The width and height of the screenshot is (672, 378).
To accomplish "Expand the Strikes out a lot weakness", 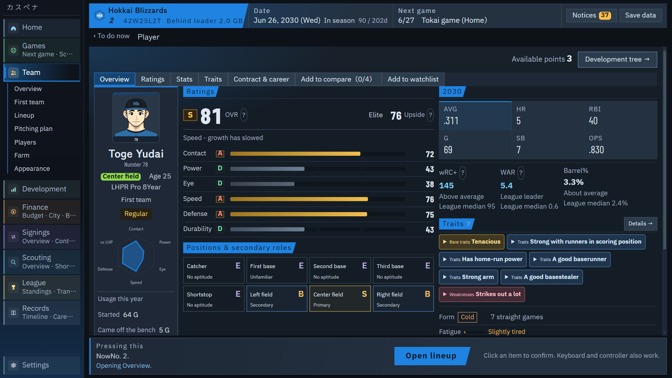I will 482,294.
